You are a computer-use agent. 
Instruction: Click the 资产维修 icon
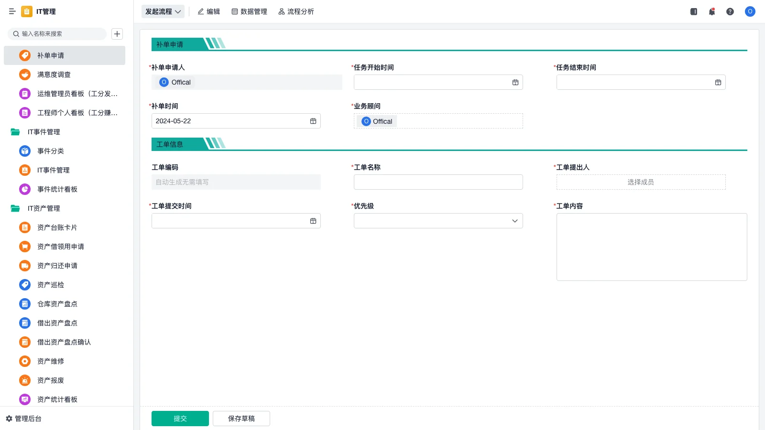pyautogui.click(x=25, y=361)
